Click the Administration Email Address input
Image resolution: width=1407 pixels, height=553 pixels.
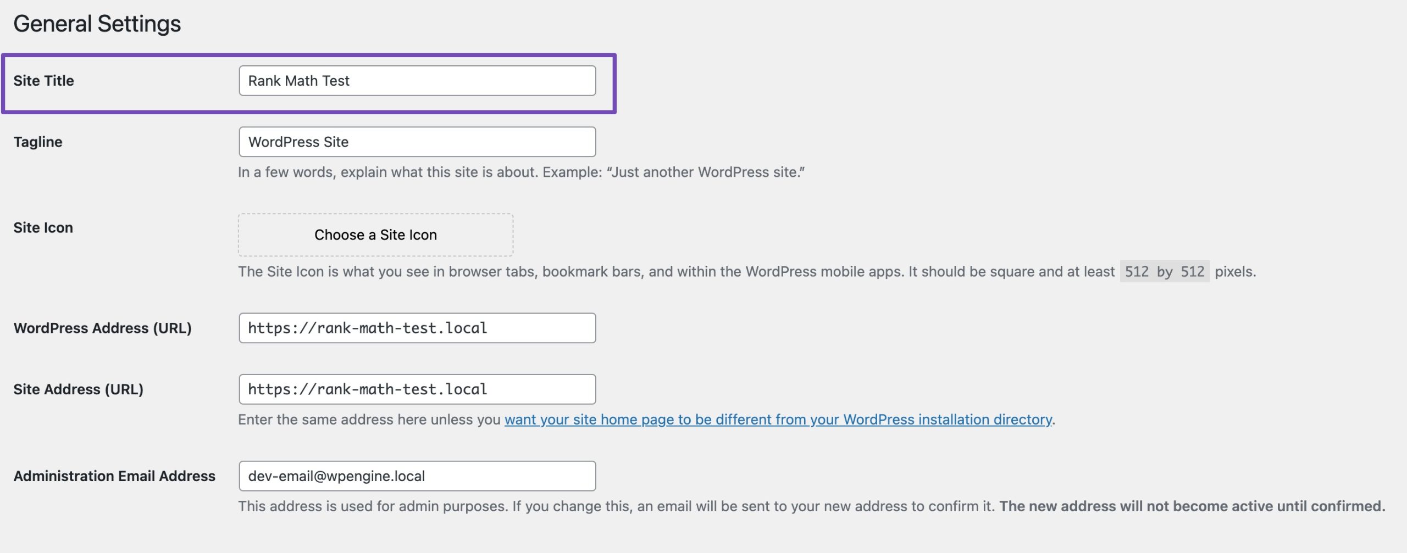click(417, 476)
